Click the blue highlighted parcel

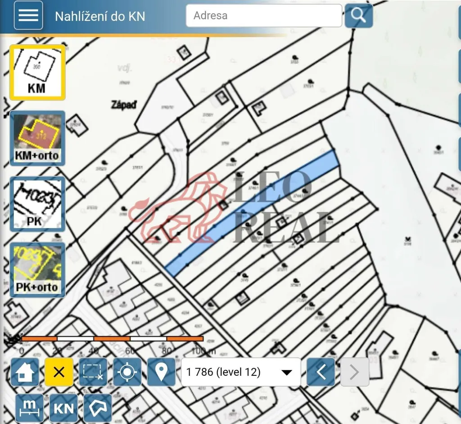(x=252, y=213)
